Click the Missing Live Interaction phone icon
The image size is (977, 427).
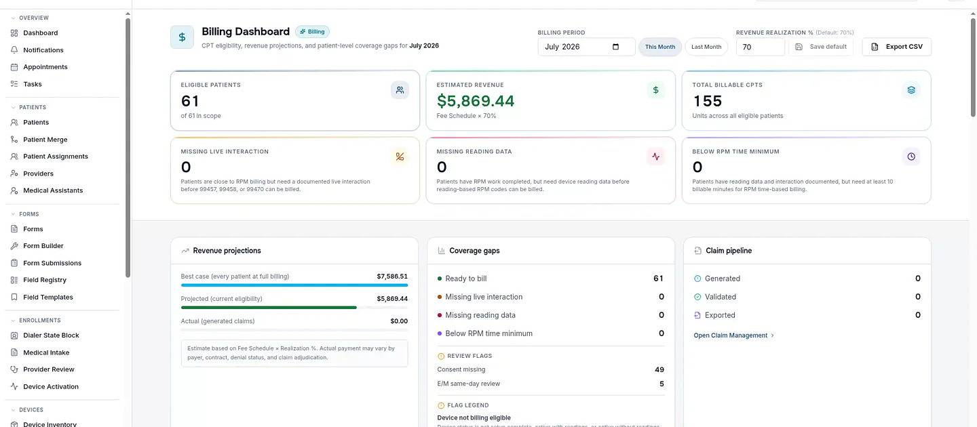point(400,156)
